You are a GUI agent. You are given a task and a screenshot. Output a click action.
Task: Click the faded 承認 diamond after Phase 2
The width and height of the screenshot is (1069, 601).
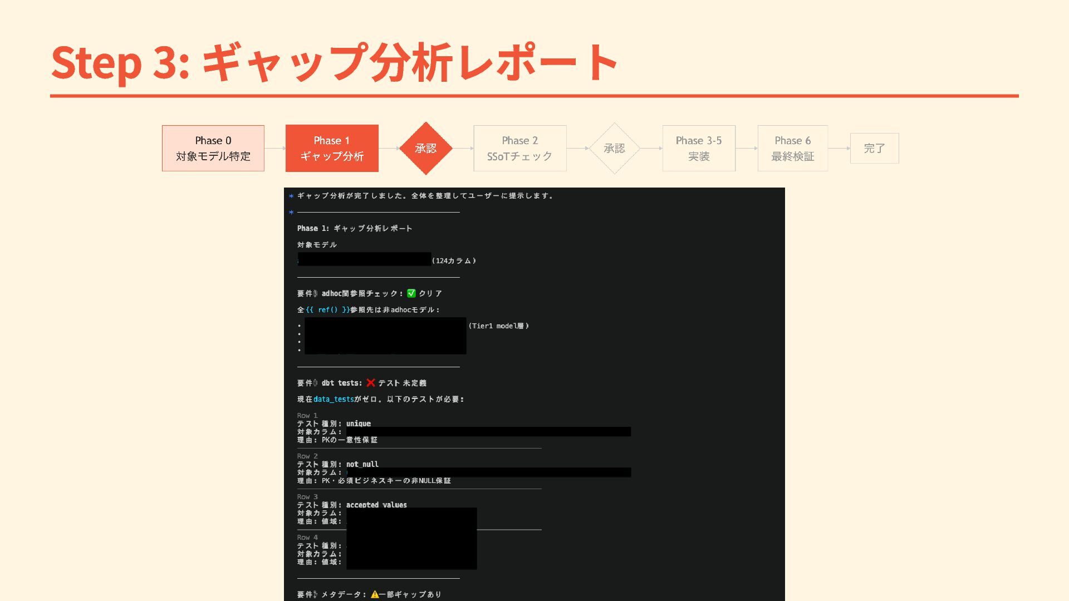point(614,148)
